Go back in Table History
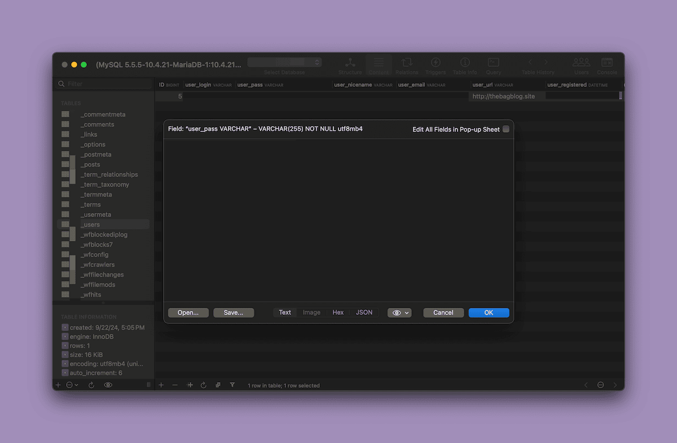 pyautogui.click(x=530, y=62)
